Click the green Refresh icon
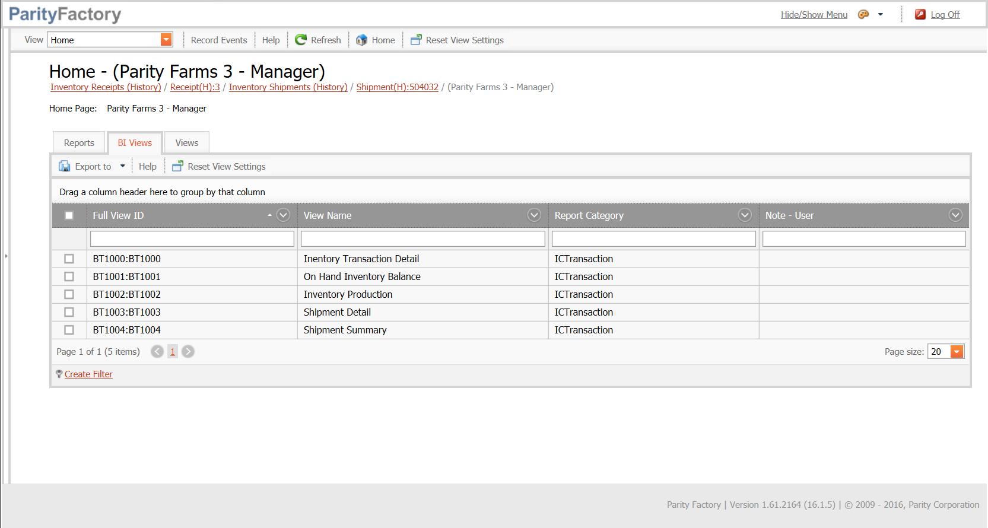The image size is (988, 528). pos(301,40)
